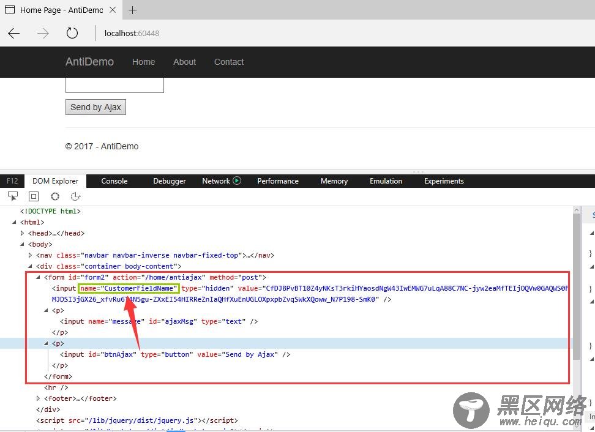
Task: Switch to the DOM Explorer tab
Action: (x=56, y=181)
